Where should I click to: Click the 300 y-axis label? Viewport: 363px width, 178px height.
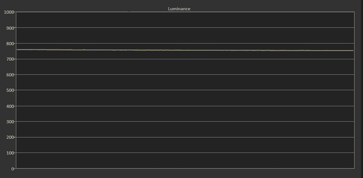pos(10,122)
